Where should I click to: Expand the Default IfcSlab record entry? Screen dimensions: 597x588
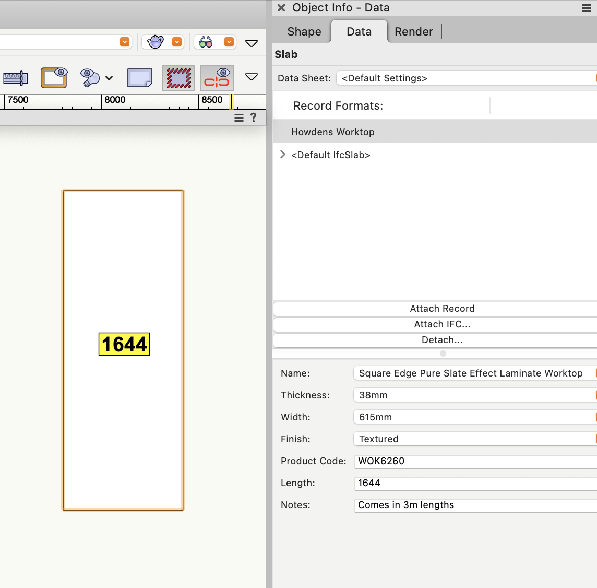point(282,155)
